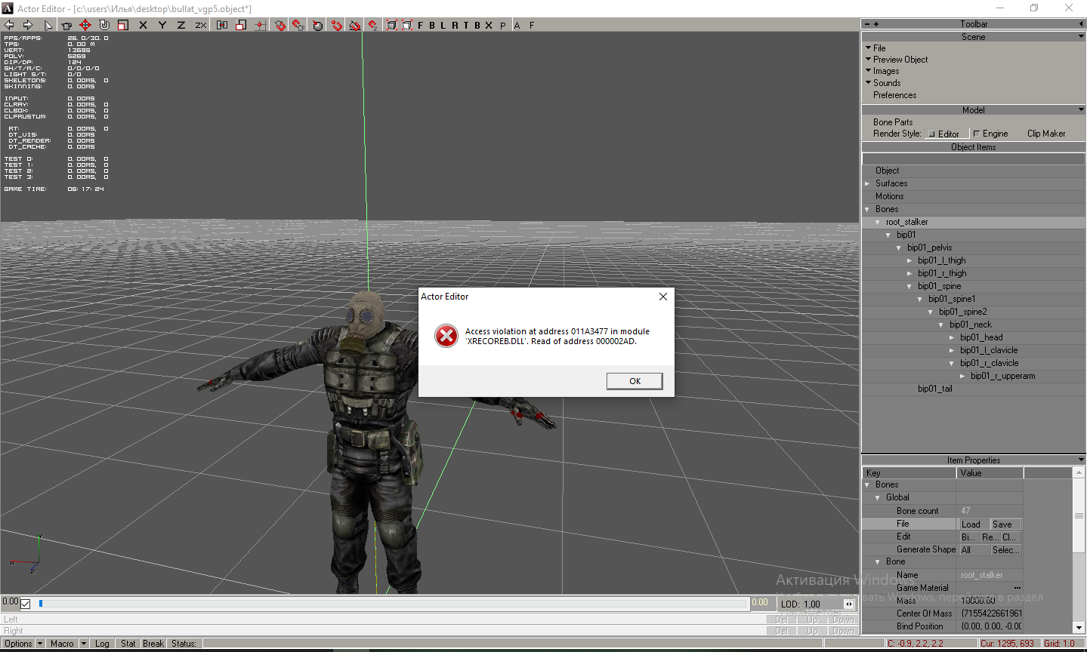Click Clip Maker button

click(1046, 134)
